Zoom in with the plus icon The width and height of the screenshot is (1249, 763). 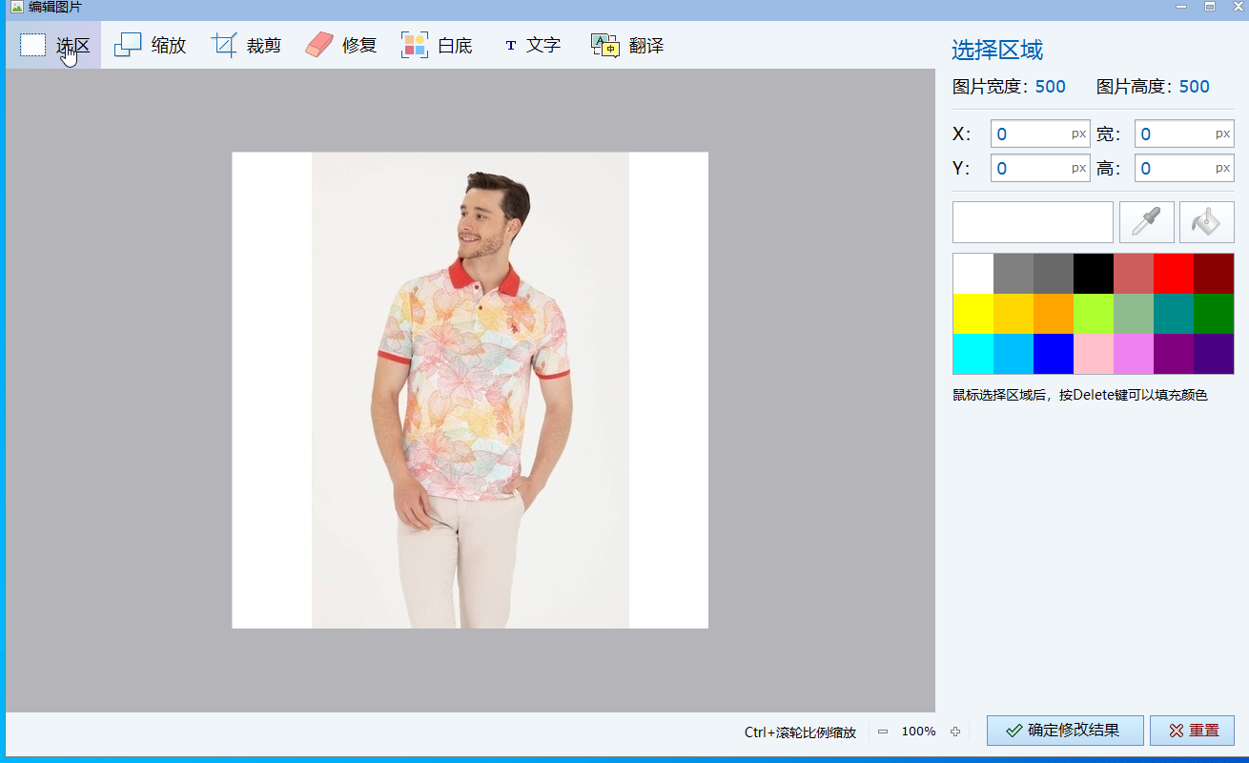(x=955, y=732)
